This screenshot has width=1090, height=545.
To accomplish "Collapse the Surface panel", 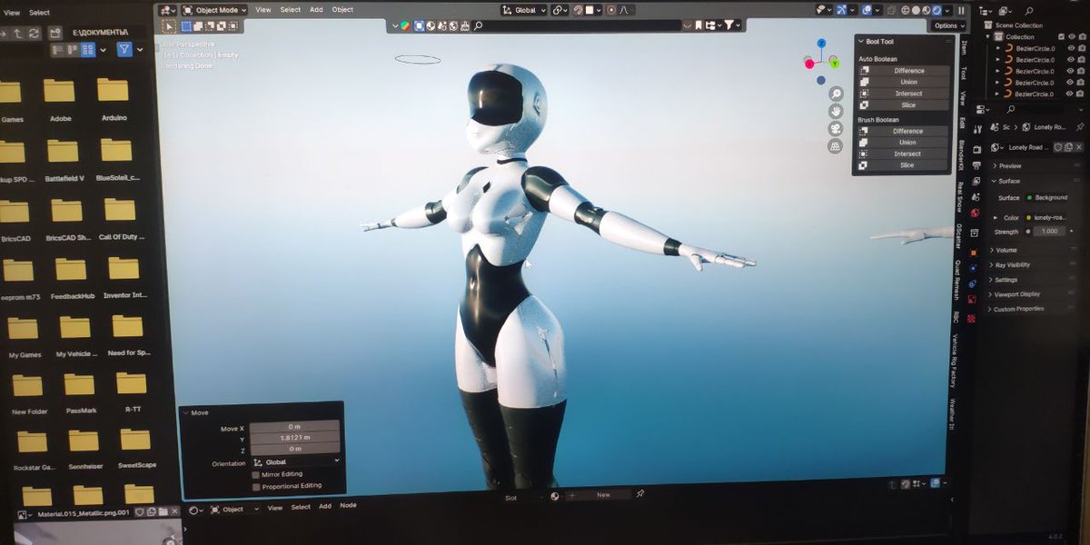I will tap(1007, 181).
